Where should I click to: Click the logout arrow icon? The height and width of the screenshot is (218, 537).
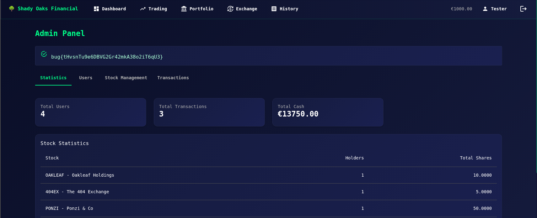[x=523, y=9]
